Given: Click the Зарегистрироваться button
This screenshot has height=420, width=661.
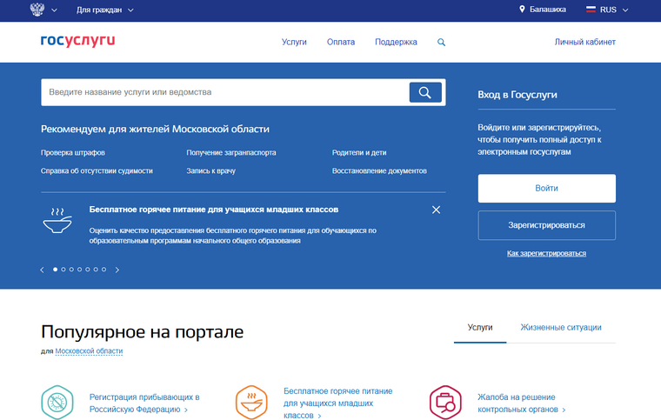Looking at the screenshot, I should [547, 225].
